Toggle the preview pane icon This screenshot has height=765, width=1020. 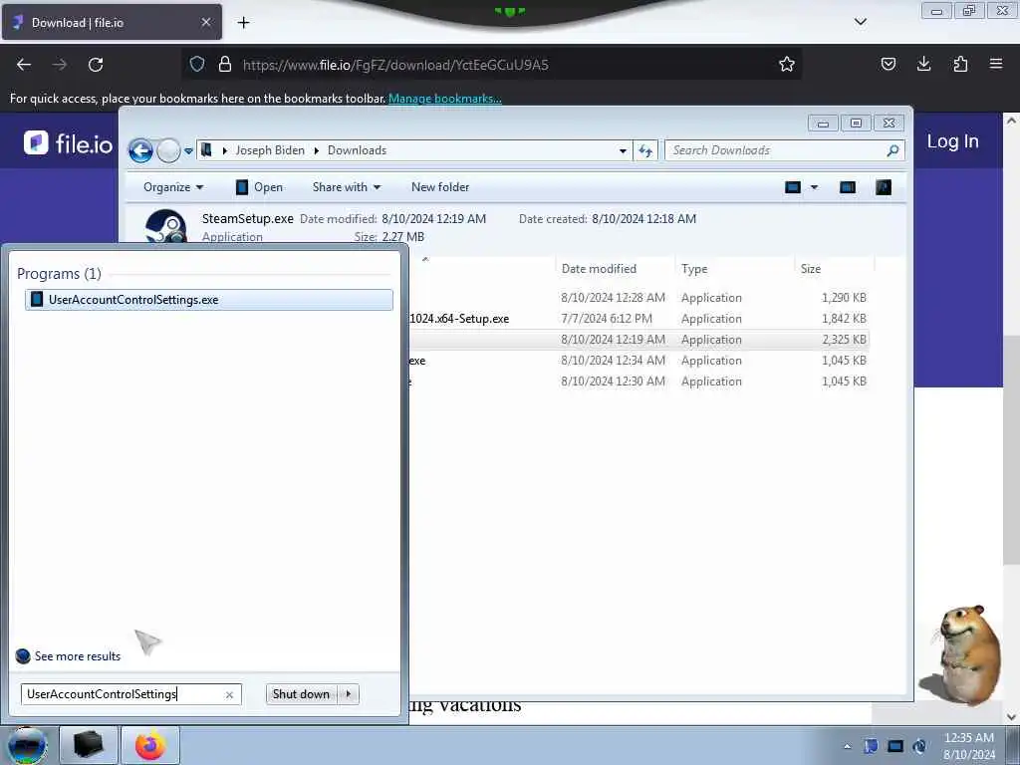(847, 187)
